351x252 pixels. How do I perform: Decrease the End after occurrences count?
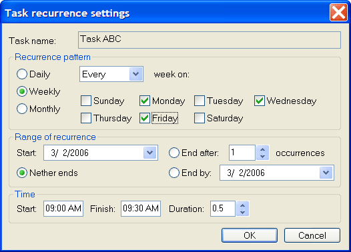(262, 156)
